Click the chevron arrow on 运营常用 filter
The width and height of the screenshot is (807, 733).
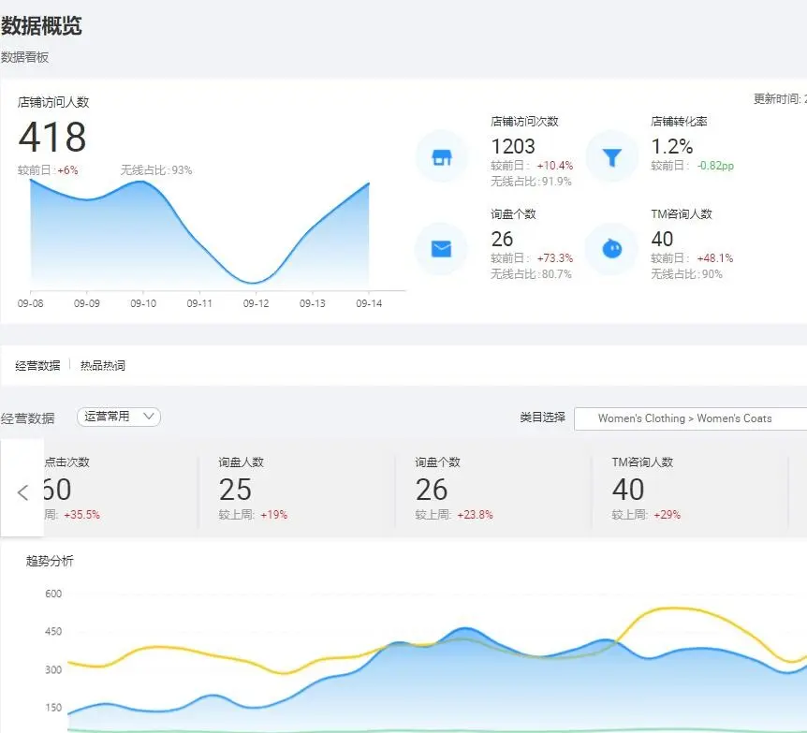150,417
